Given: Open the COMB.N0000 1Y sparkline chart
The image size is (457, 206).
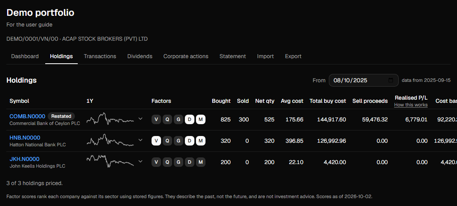Looking at the screenshot, I should click(110, 119).
